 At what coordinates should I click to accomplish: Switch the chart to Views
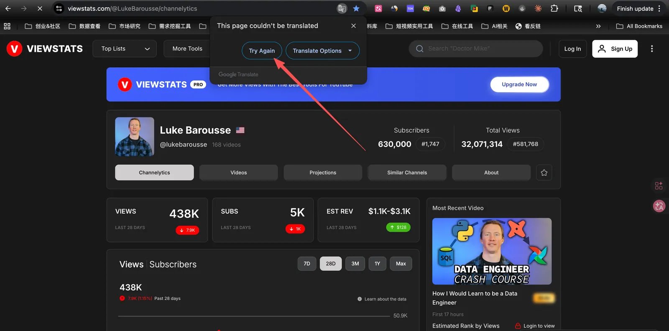coord(131,264)
